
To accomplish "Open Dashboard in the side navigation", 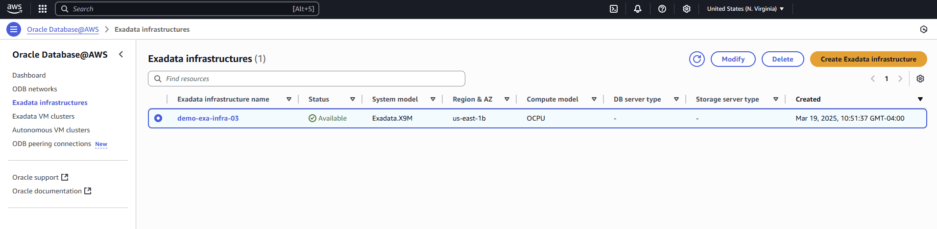I will point(29,75).
